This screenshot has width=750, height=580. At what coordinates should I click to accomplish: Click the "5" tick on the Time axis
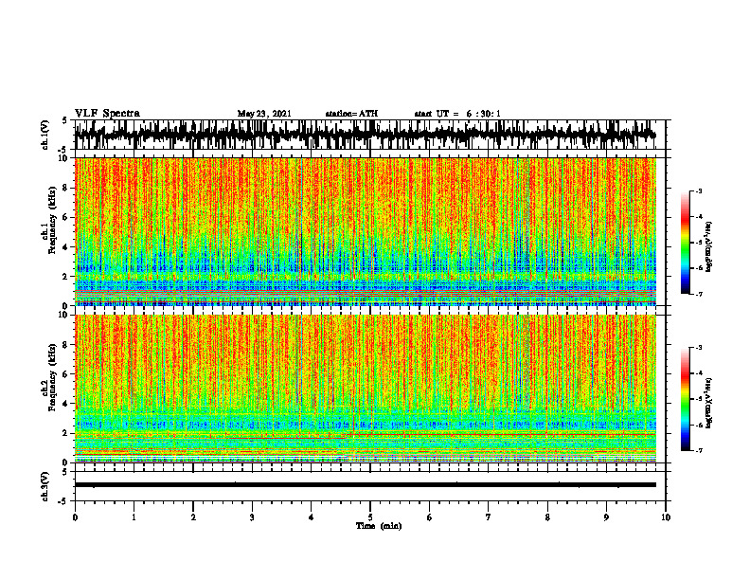[370, 517]
